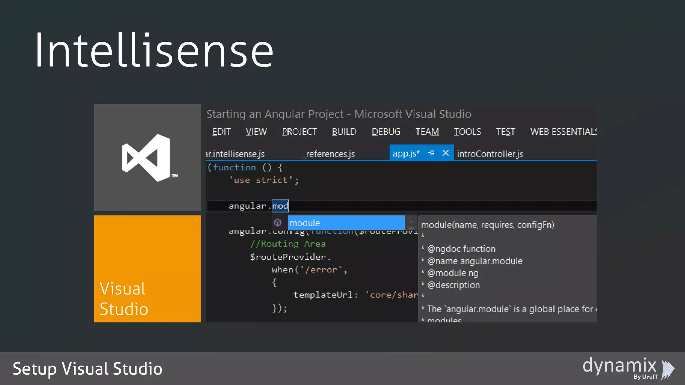The image size is (685, 385).
Task: Click the 'use strict' code line
Action: click(x=264, y=180)
